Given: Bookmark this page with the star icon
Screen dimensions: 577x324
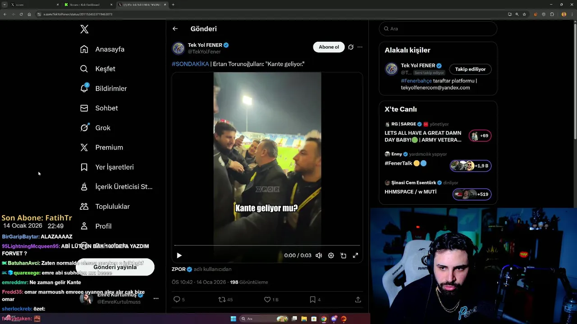Looking at the screenshot, I should coord(524,14).
